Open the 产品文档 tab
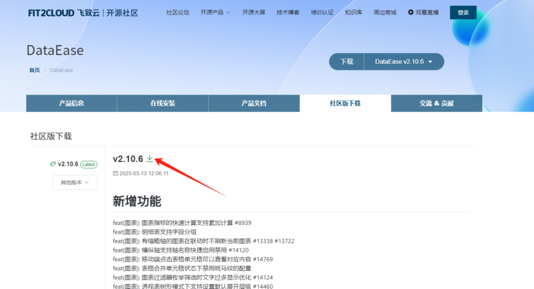Image resolution: width=534 pixels, height=289 pixels. click(254, 103)
